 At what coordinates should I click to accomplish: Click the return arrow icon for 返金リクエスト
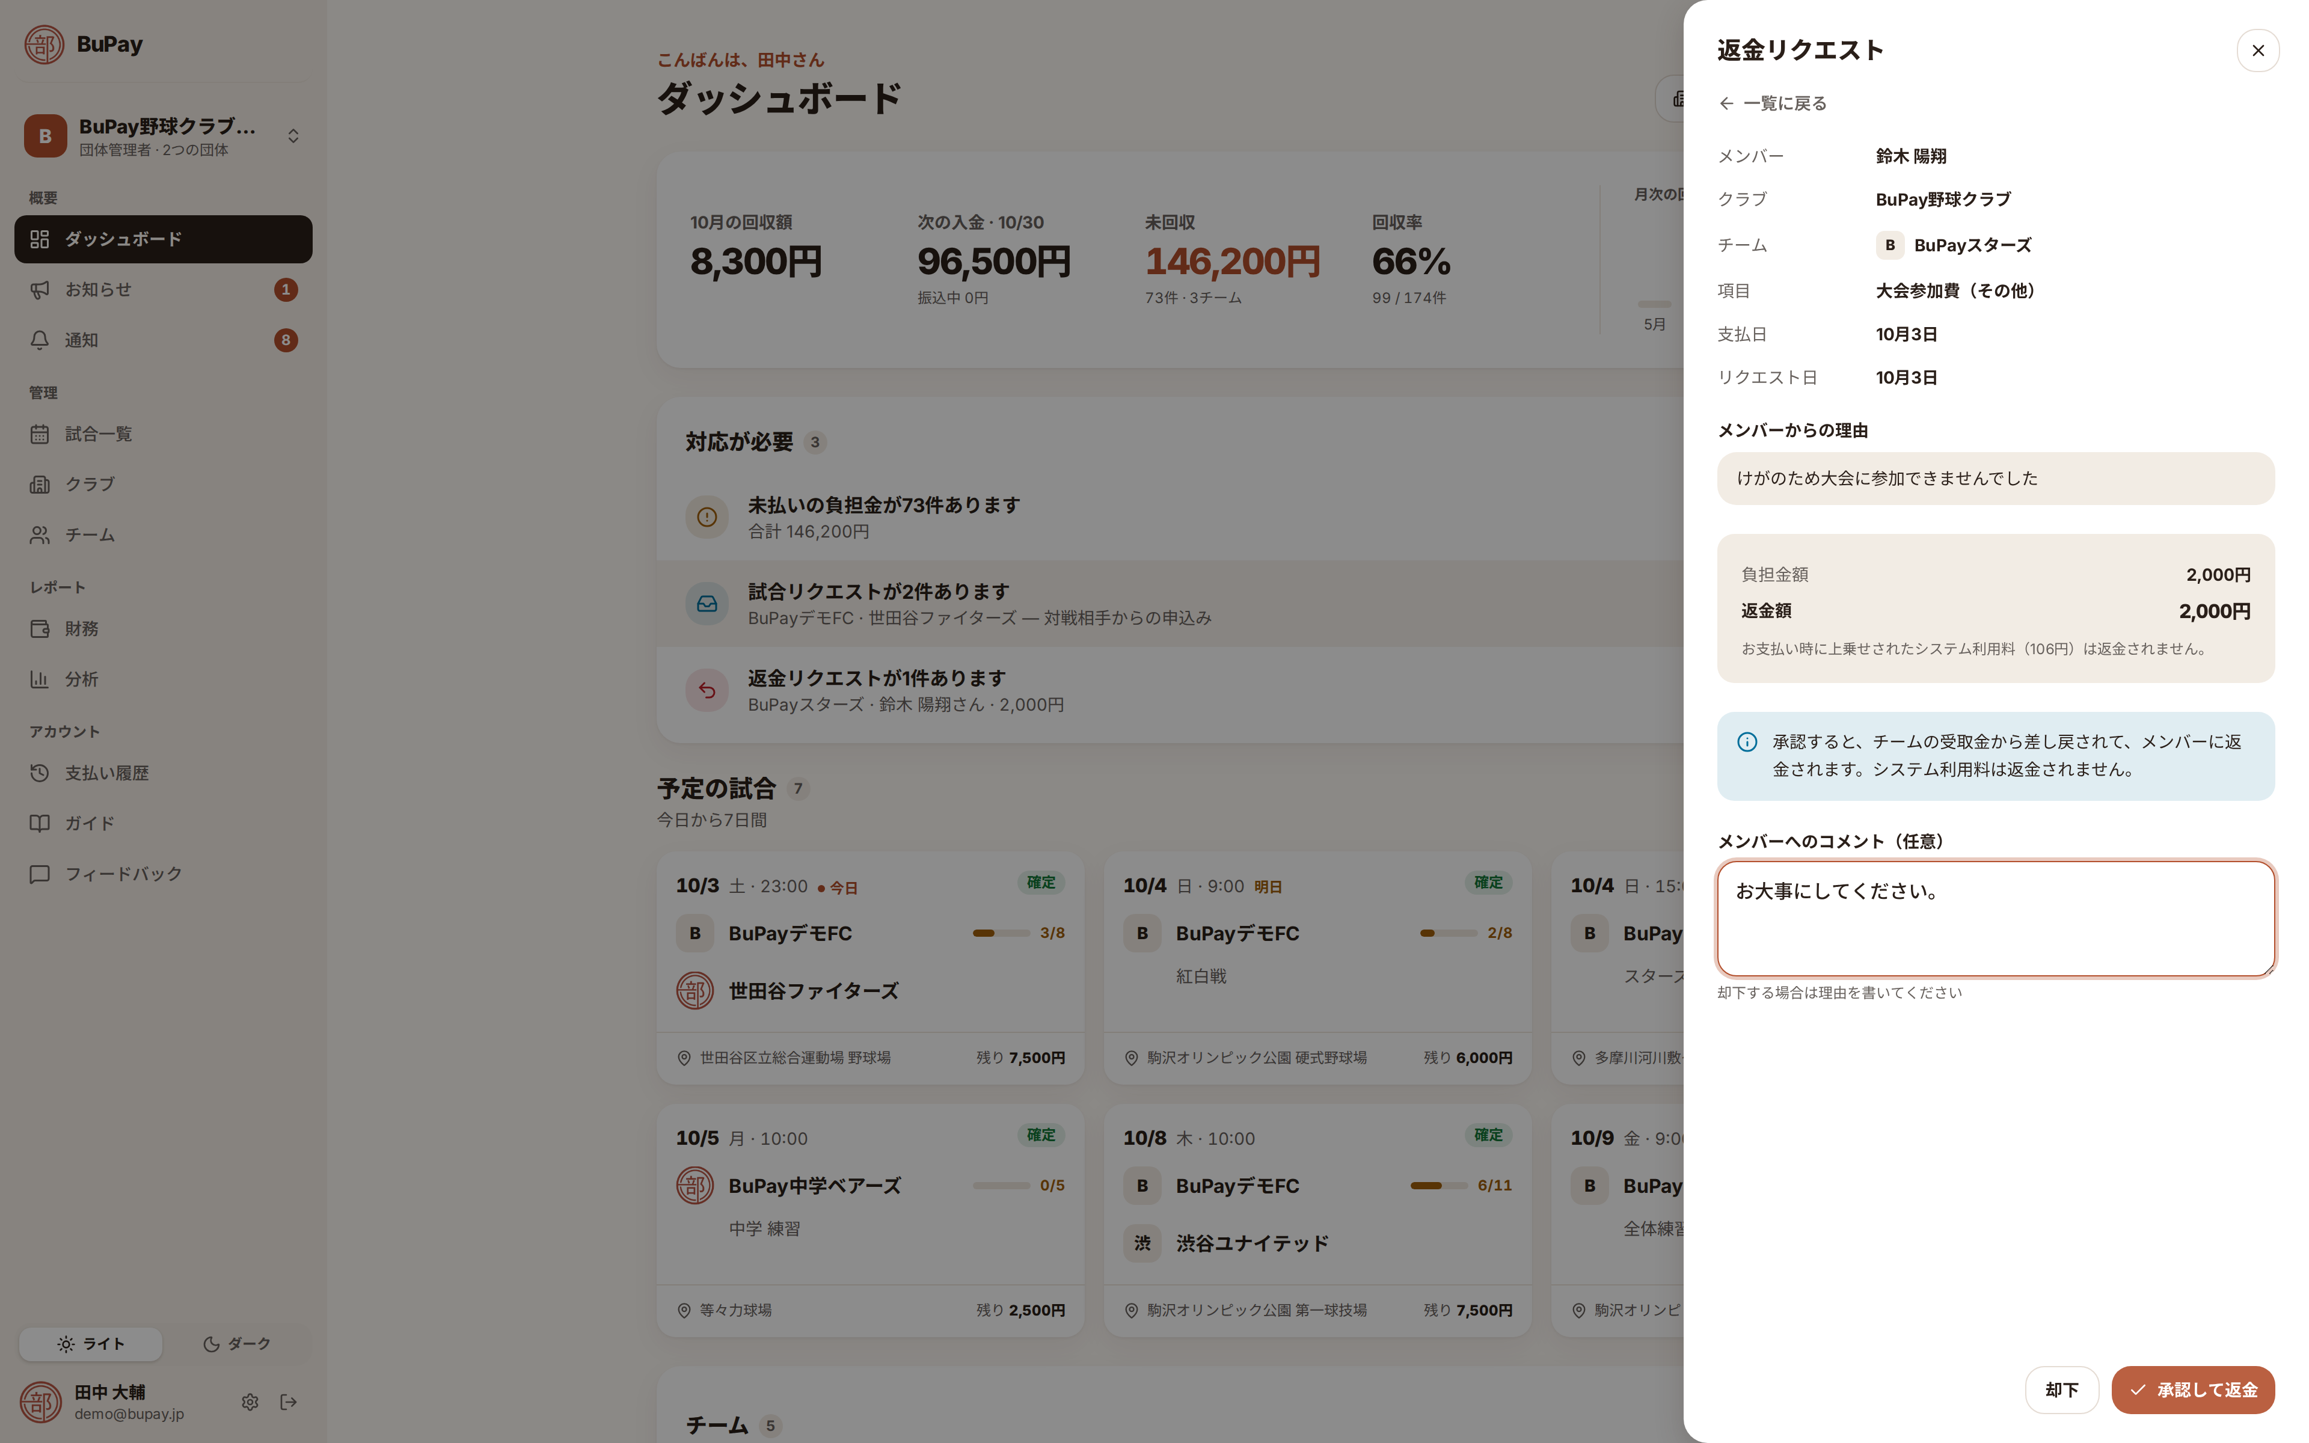tap(707, 690)
